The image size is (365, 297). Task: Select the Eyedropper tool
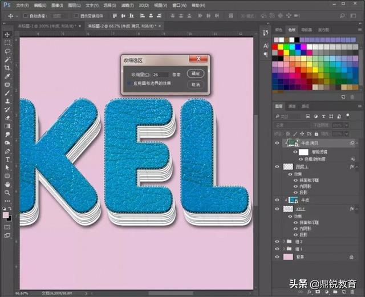(7, 76)
